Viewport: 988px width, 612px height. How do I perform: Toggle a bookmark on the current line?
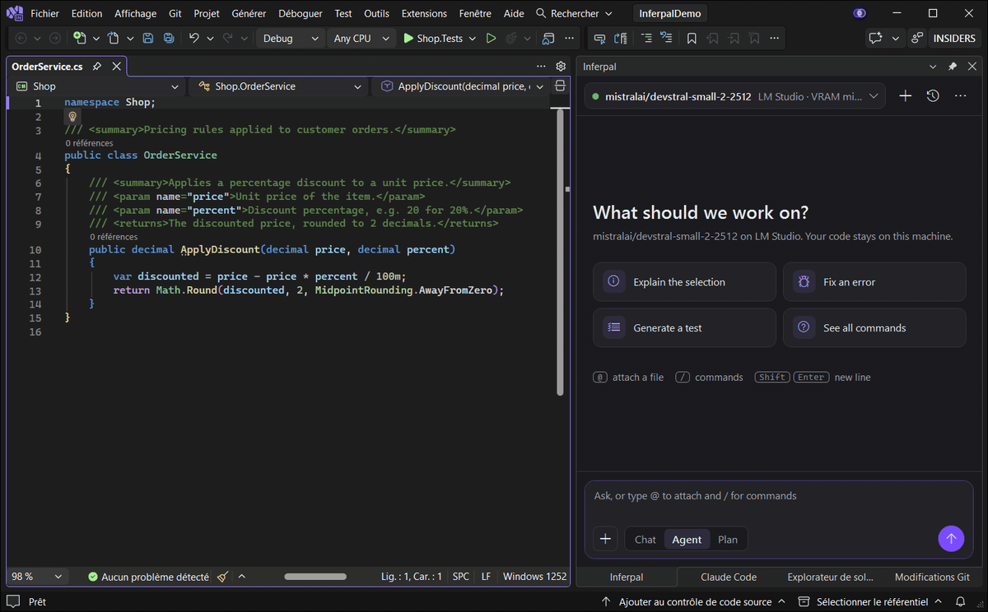click(692, 38)
